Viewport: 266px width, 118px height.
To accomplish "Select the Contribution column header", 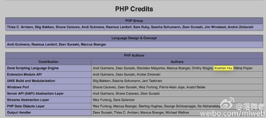I will click(48, 62).
